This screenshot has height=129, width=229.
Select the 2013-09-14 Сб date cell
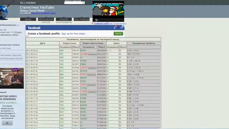pyautogui.click(x=43, y=109)
